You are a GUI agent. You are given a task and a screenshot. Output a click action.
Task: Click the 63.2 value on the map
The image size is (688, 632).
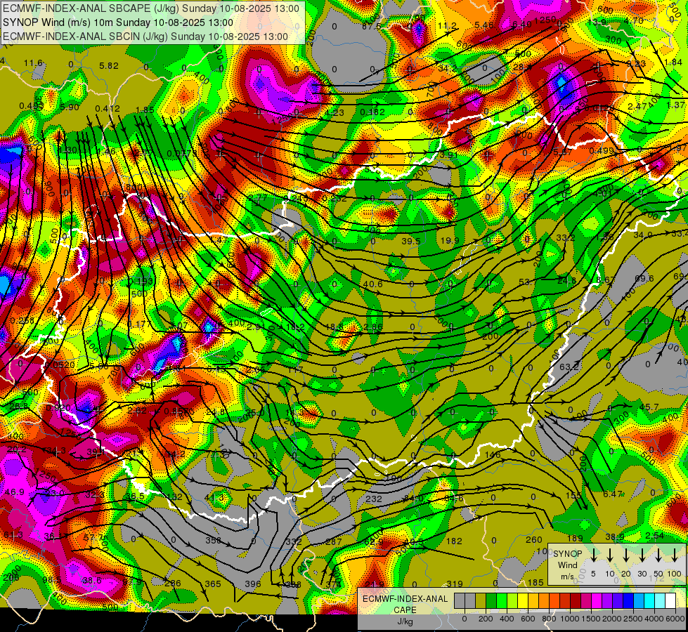point(569,367)
